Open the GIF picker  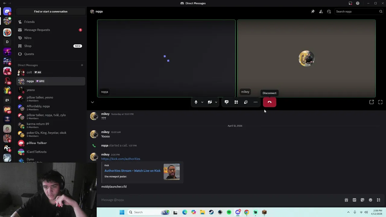(x=354, y=200)
